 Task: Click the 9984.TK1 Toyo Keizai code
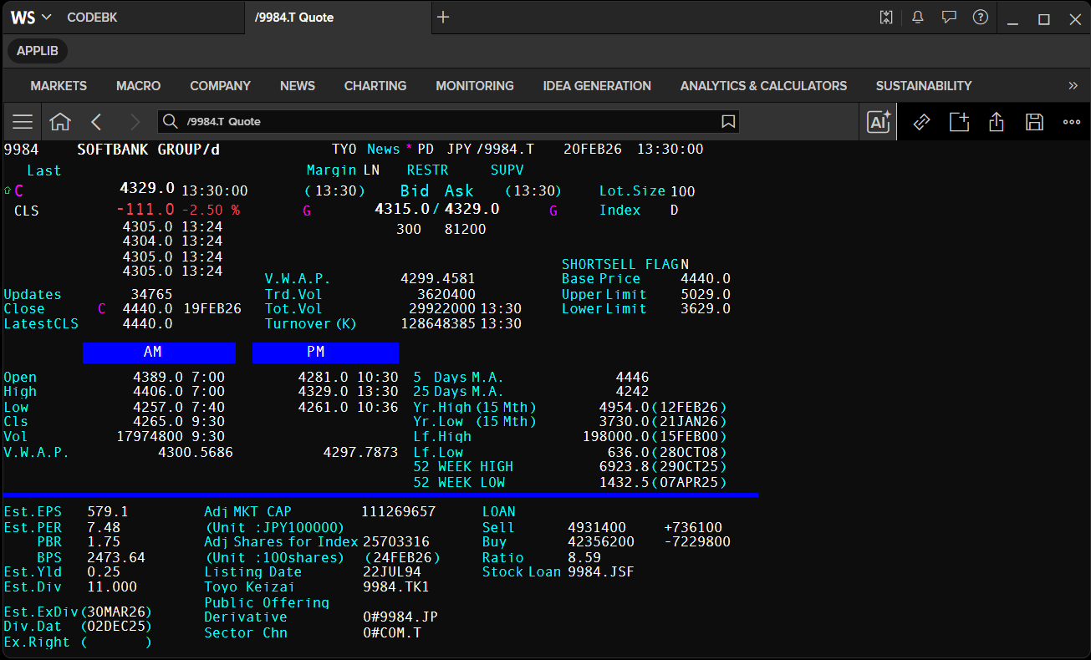pyautogui.click(x=396, y=587)
